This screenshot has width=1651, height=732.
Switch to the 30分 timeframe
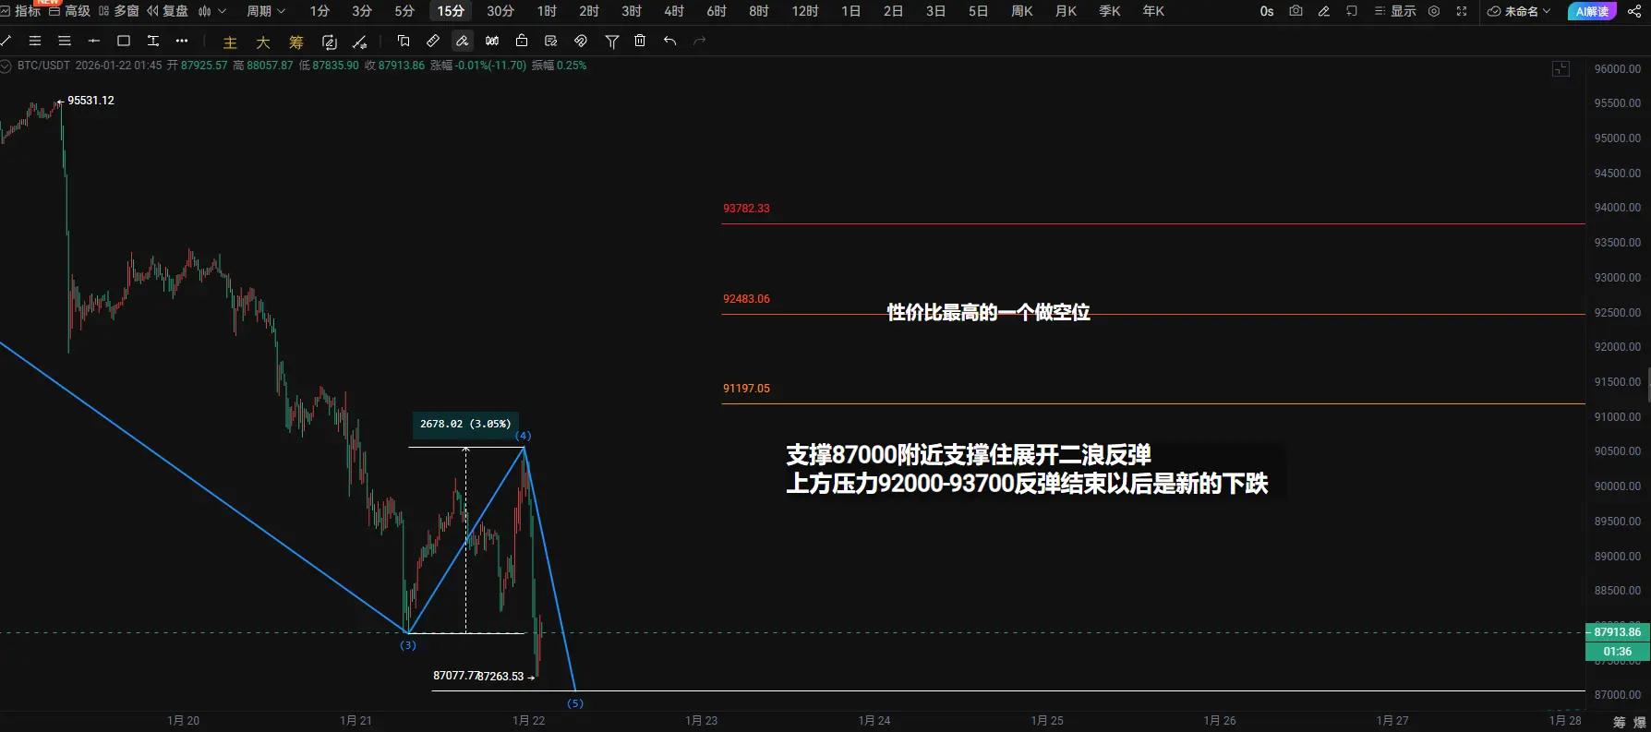point(500,11)
